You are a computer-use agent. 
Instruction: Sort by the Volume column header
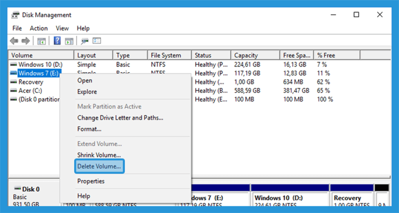click(41, 55)
